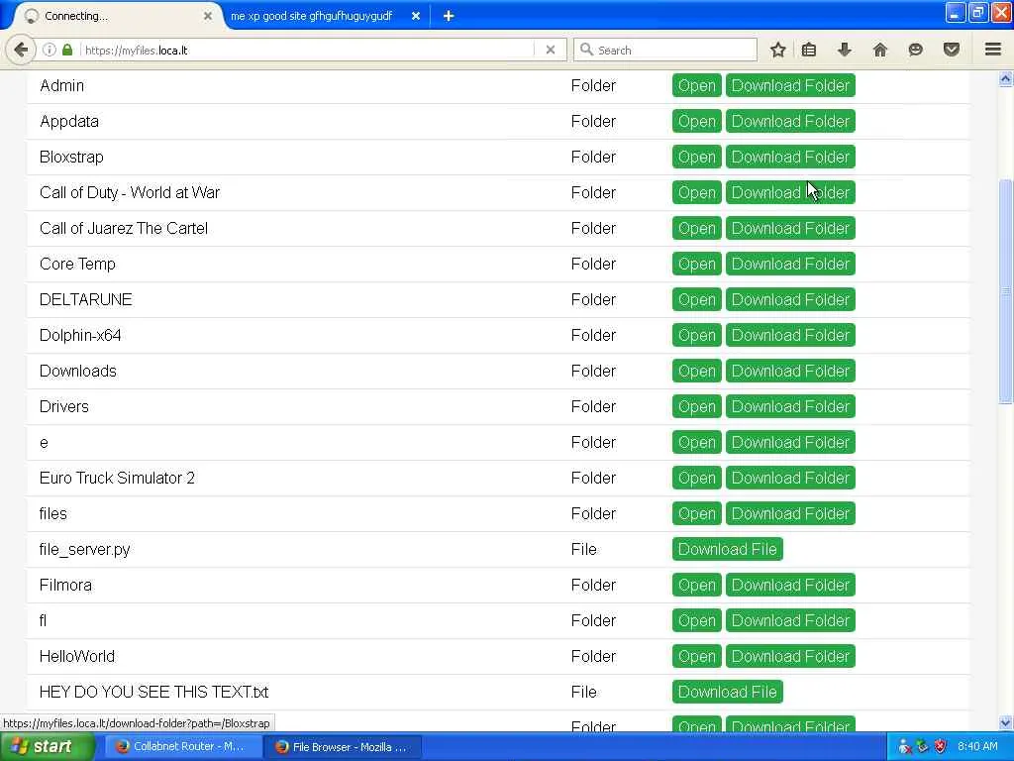Click the green padlock security icon
This screenshot has width=1014, height=761.
point(67,50)
